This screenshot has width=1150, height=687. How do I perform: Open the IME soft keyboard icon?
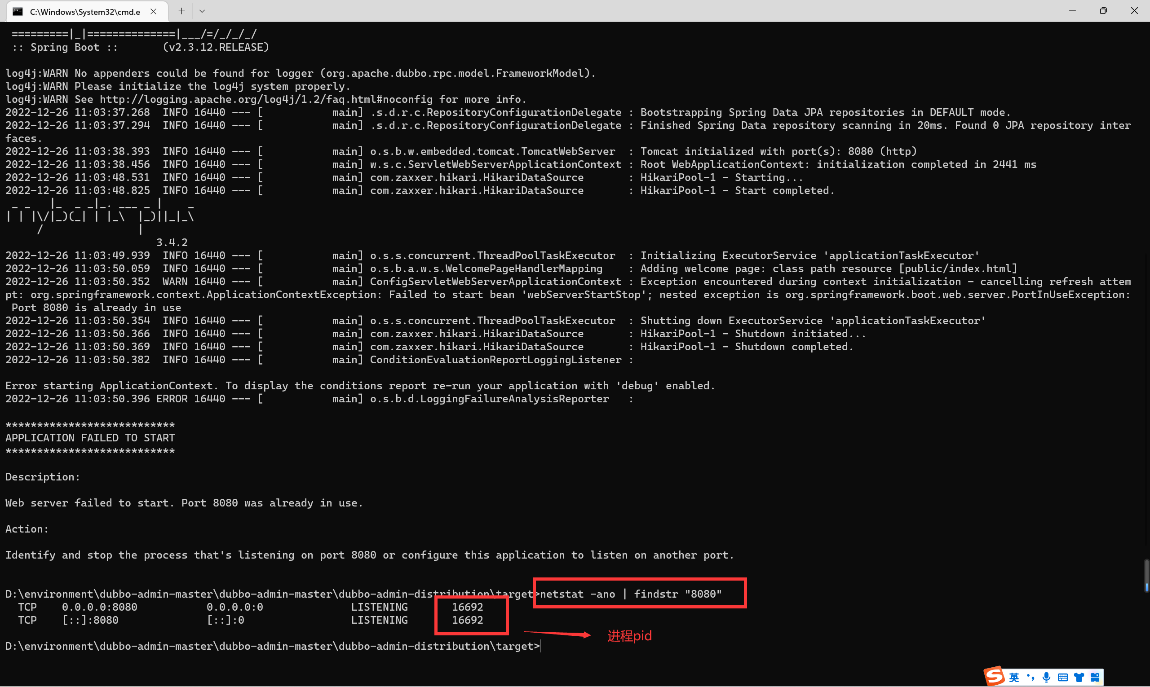[x=1063, y=678]
